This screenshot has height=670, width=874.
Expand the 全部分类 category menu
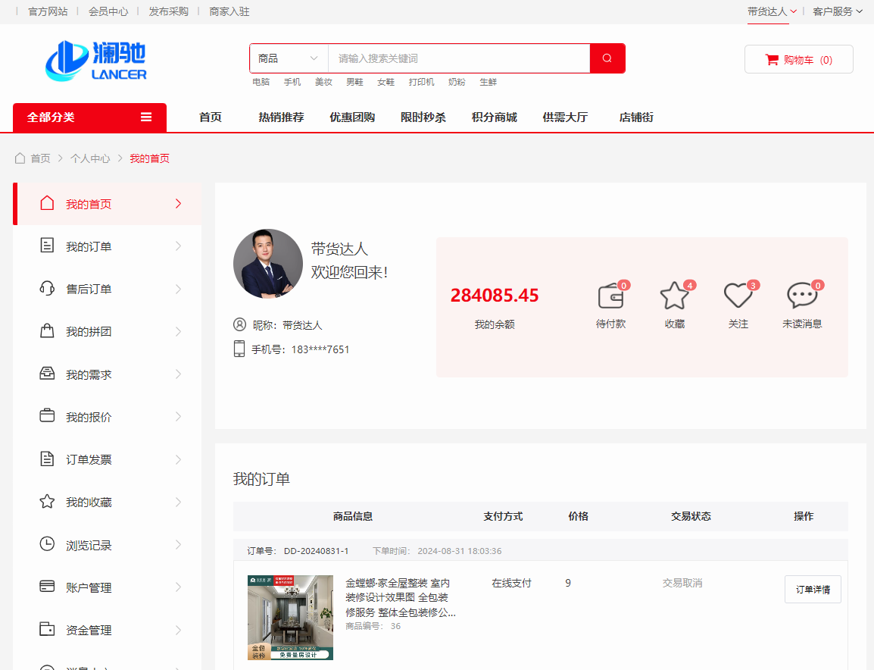(x=89, y=117)
